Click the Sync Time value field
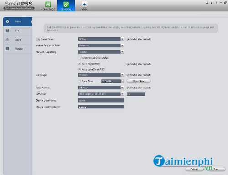This screenshot has height=175, width=228. 111,81
